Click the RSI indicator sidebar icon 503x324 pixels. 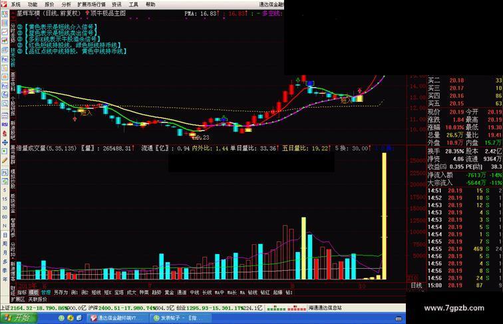5,124
